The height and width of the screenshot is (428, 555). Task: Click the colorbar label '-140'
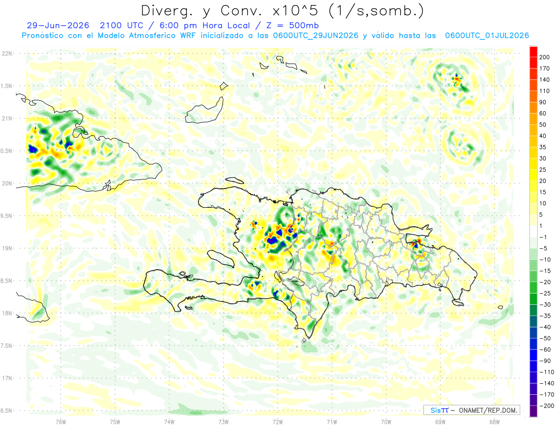coord(547,383)
